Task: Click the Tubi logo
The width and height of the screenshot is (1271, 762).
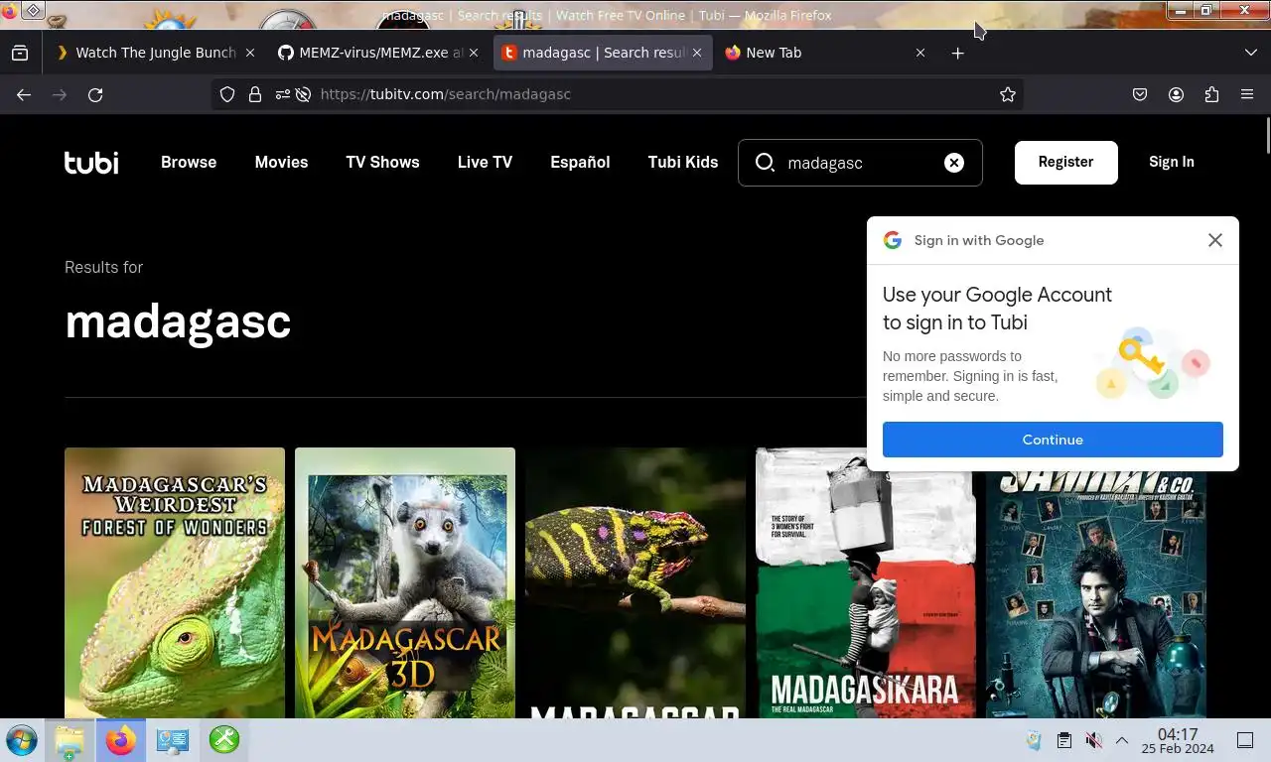Action: click(91, 162)
